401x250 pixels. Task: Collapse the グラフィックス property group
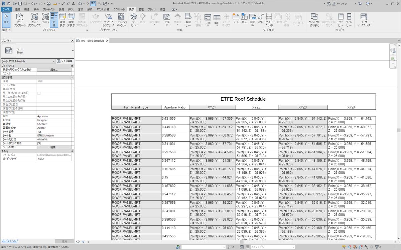click(72, 66)
